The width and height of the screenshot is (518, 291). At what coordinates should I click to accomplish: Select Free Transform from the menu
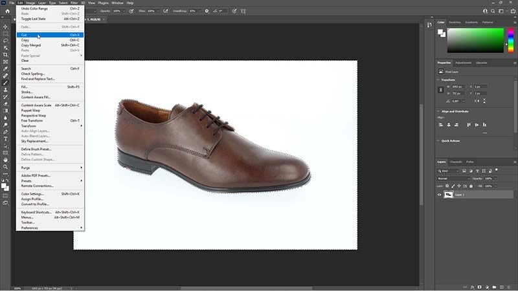pos(32,120)
